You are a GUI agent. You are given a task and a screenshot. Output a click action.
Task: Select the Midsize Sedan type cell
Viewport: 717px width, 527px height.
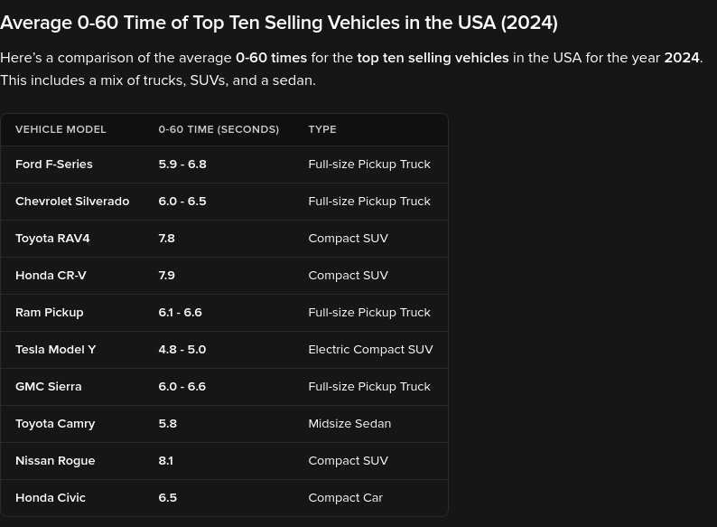click(x=349, y=424)
